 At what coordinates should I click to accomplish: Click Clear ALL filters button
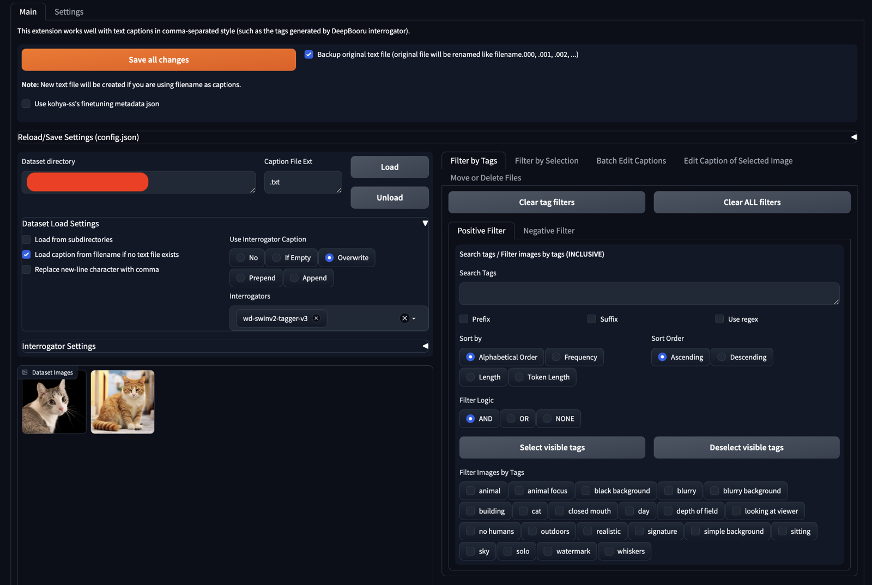point(752,202)
